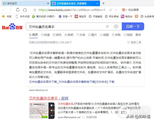Image resolution: width=154 pixels, height=122 pixels.
Task: Expand the address bar dropdown chevron
Action: pos(116,10)
